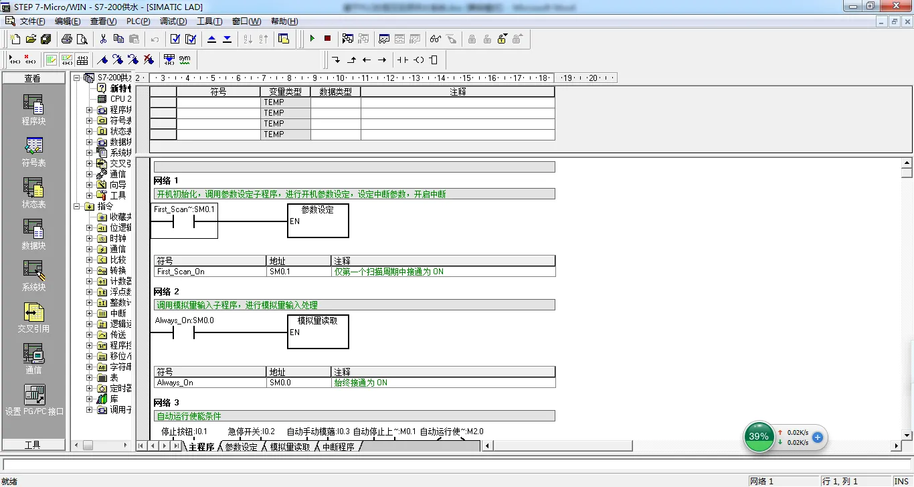Viewport: 914px width, 487px height.
Task: Copy the selection using the Copy icon
Action: tap(118, 39)
